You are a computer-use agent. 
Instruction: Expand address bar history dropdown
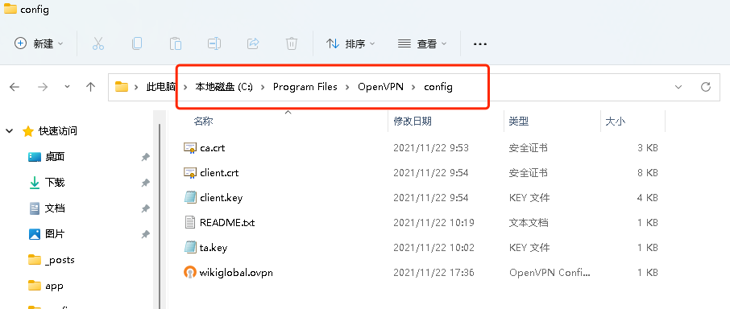pyautogui.click(x=678, y=87)
